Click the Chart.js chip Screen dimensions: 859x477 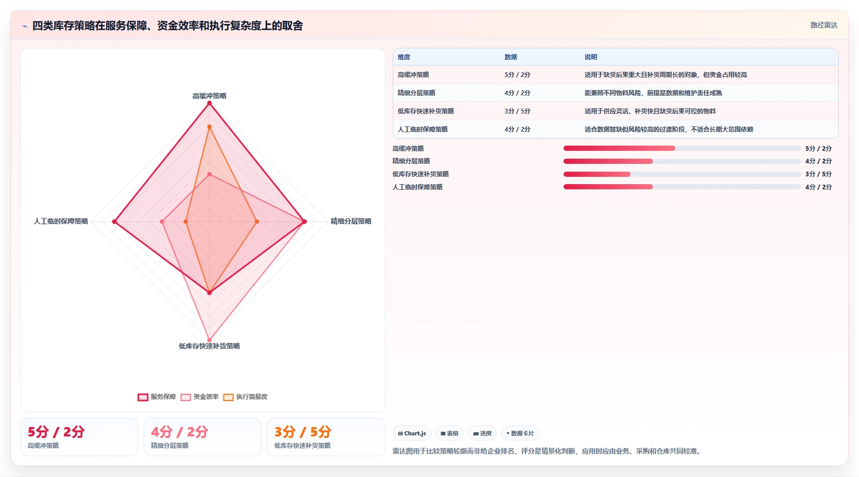(x=412, y=433)
